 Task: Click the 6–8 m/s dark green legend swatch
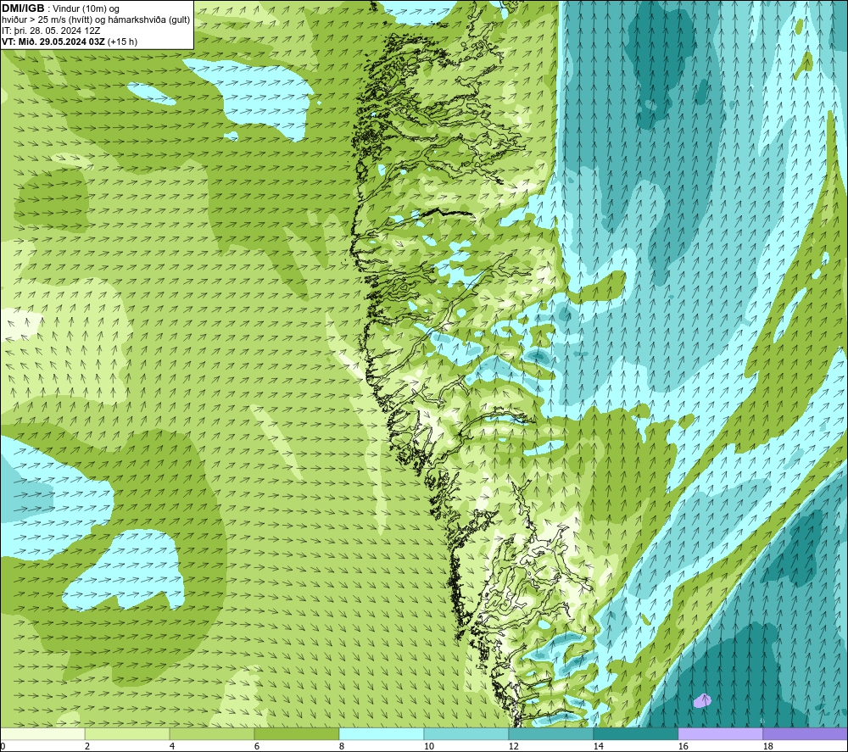coord(297,734)
